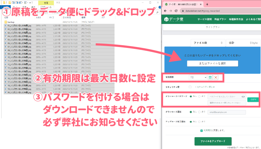Select the file row starting with 16_

[x=59, y=78]
